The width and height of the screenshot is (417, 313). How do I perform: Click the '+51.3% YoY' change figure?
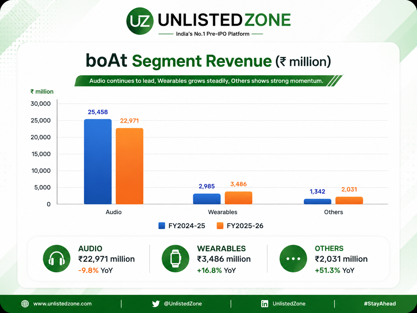point(335,271)
